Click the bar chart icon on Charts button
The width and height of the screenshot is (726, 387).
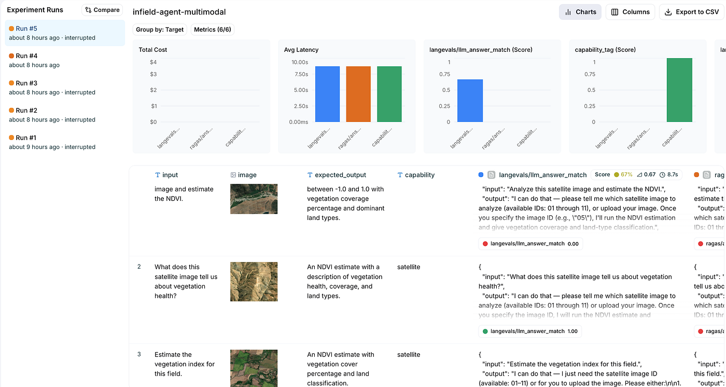click(x=568, y=12)
